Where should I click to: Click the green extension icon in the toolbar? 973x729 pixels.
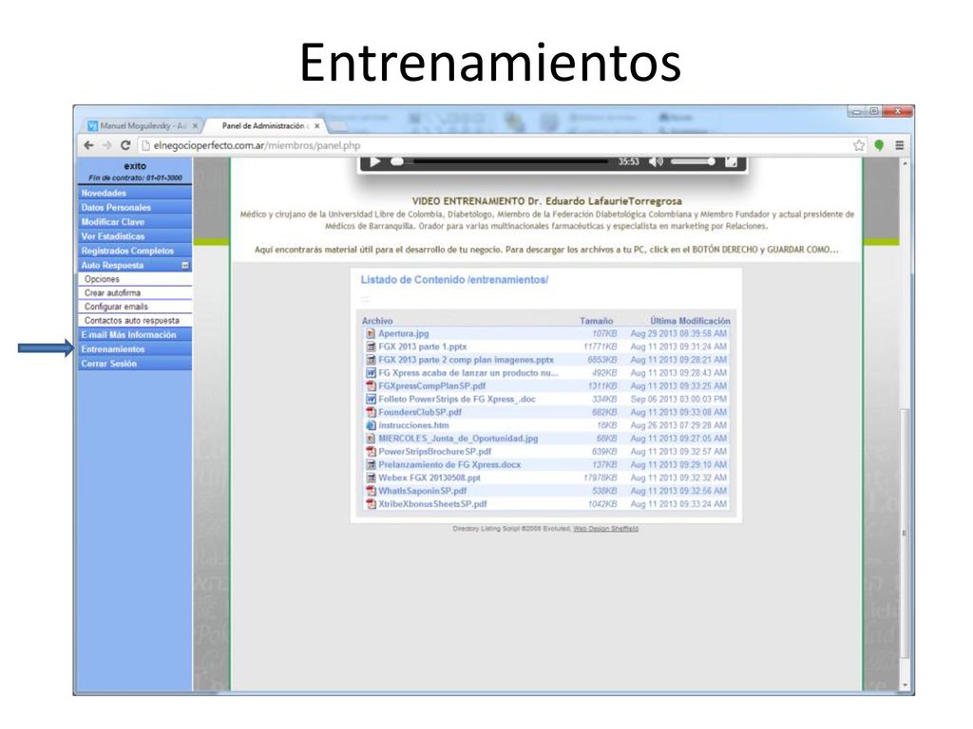[879, 145]
